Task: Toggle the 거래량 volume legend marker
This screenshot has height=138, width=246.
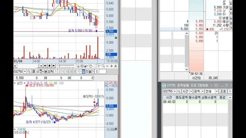Action: coord(15,129)
